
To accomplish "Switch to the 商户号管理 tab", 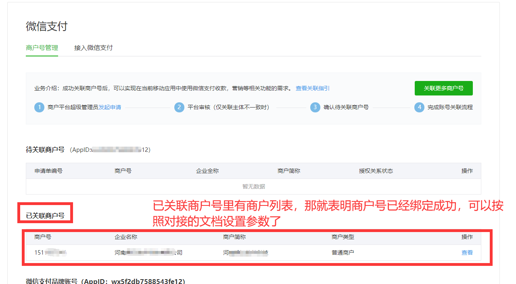I will click(x=42, y=48).
